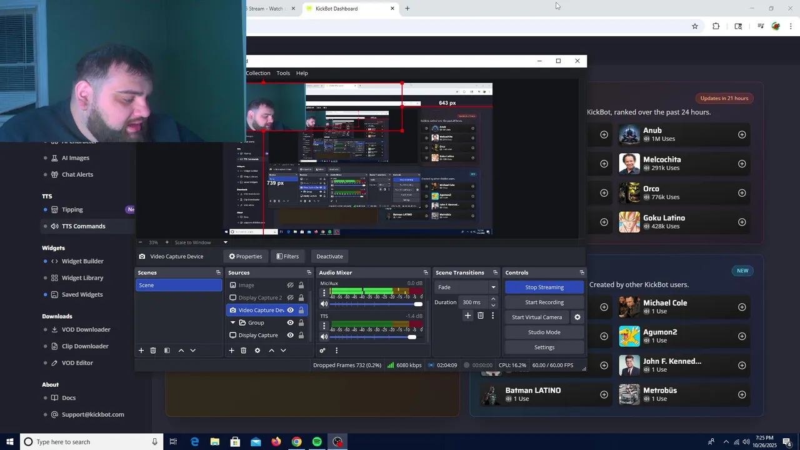The image size is (800, 450).
Task: Hide the Display Capture source
Action: click(x=290, y=335)
